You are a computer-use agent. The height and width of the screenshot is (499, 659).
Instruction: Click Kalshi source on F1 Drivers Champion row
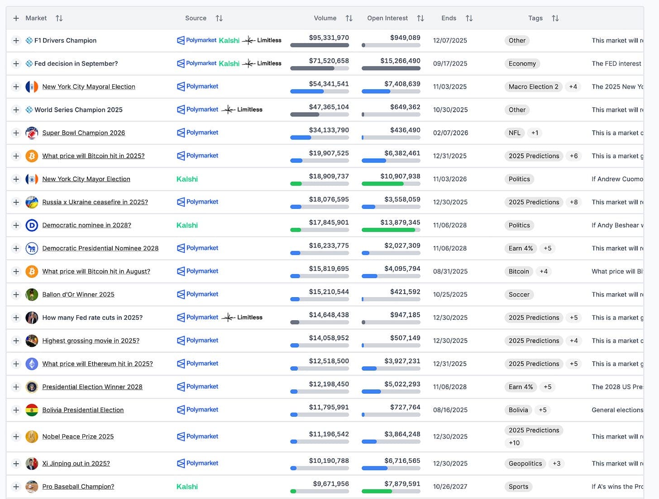point(229,40)
